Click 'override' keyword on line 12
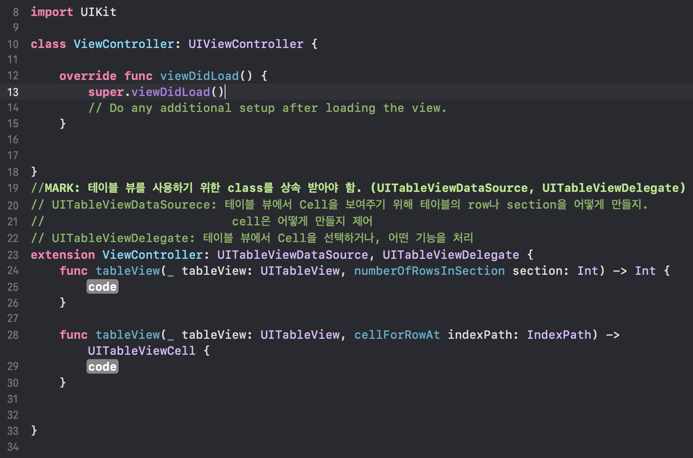Viewport: 693px width, 458px height. (88, 76)
